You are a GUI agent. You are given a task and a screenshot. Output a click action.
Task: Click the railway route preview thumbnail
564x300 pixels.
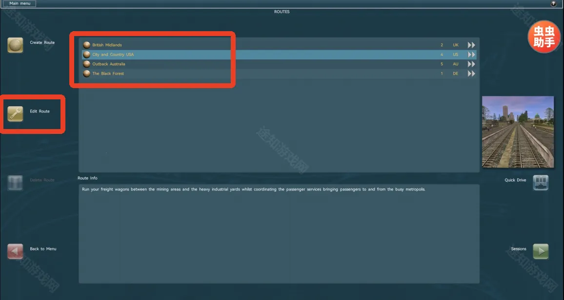518,132
